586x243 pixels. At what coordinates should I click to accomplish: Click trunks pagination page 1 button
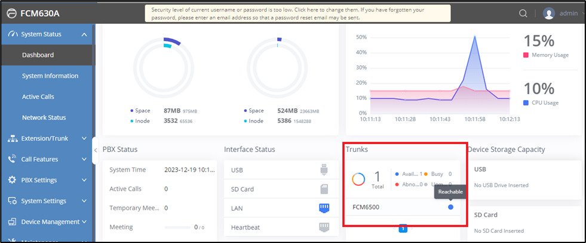coord(403,229)
